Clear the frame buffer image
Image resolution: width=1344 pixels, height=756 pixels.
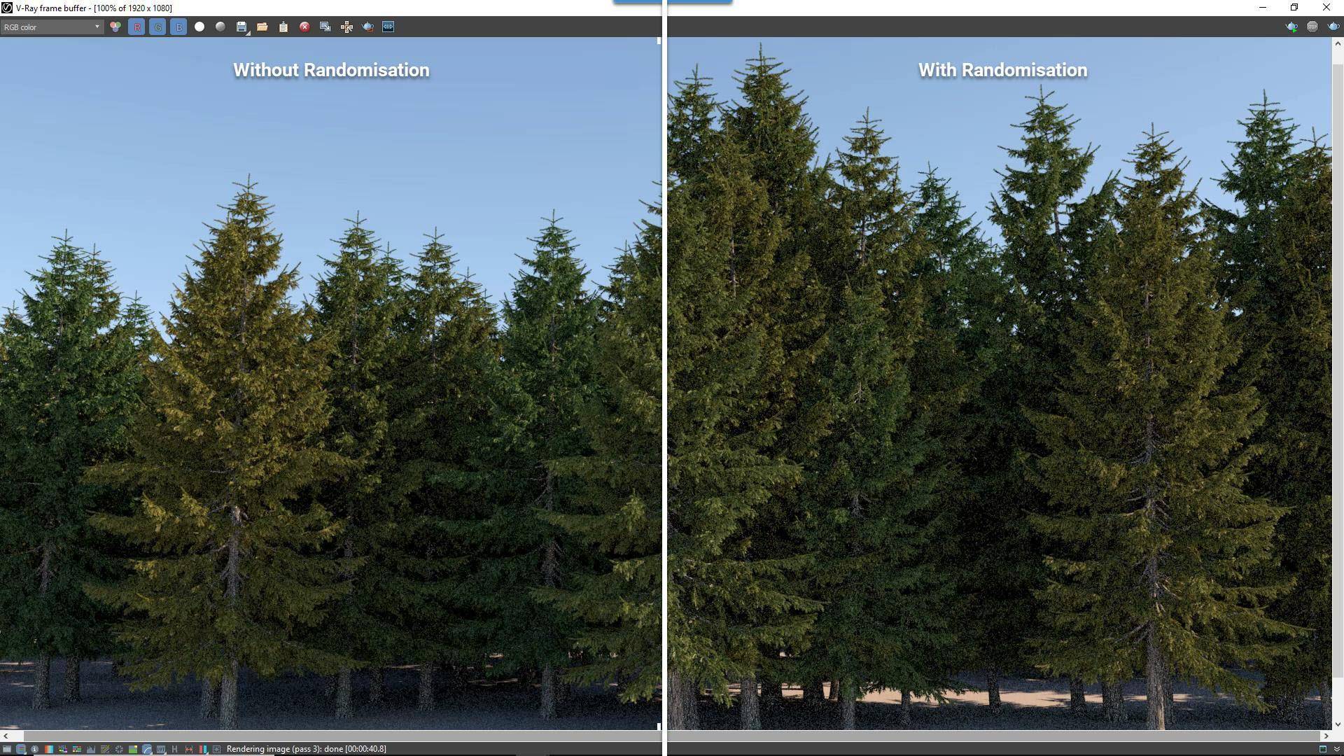click(x=304, y=27)
